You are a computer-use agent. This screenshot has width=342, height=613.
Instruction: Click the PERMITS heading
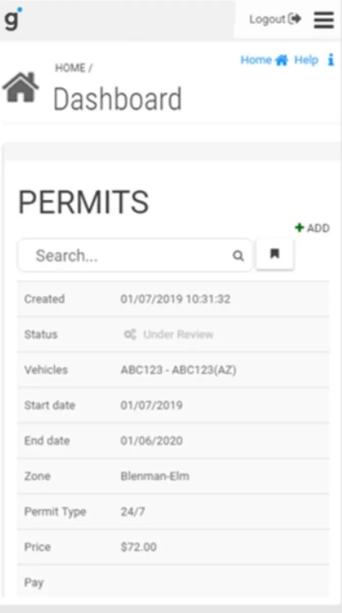tap(84, 202)
